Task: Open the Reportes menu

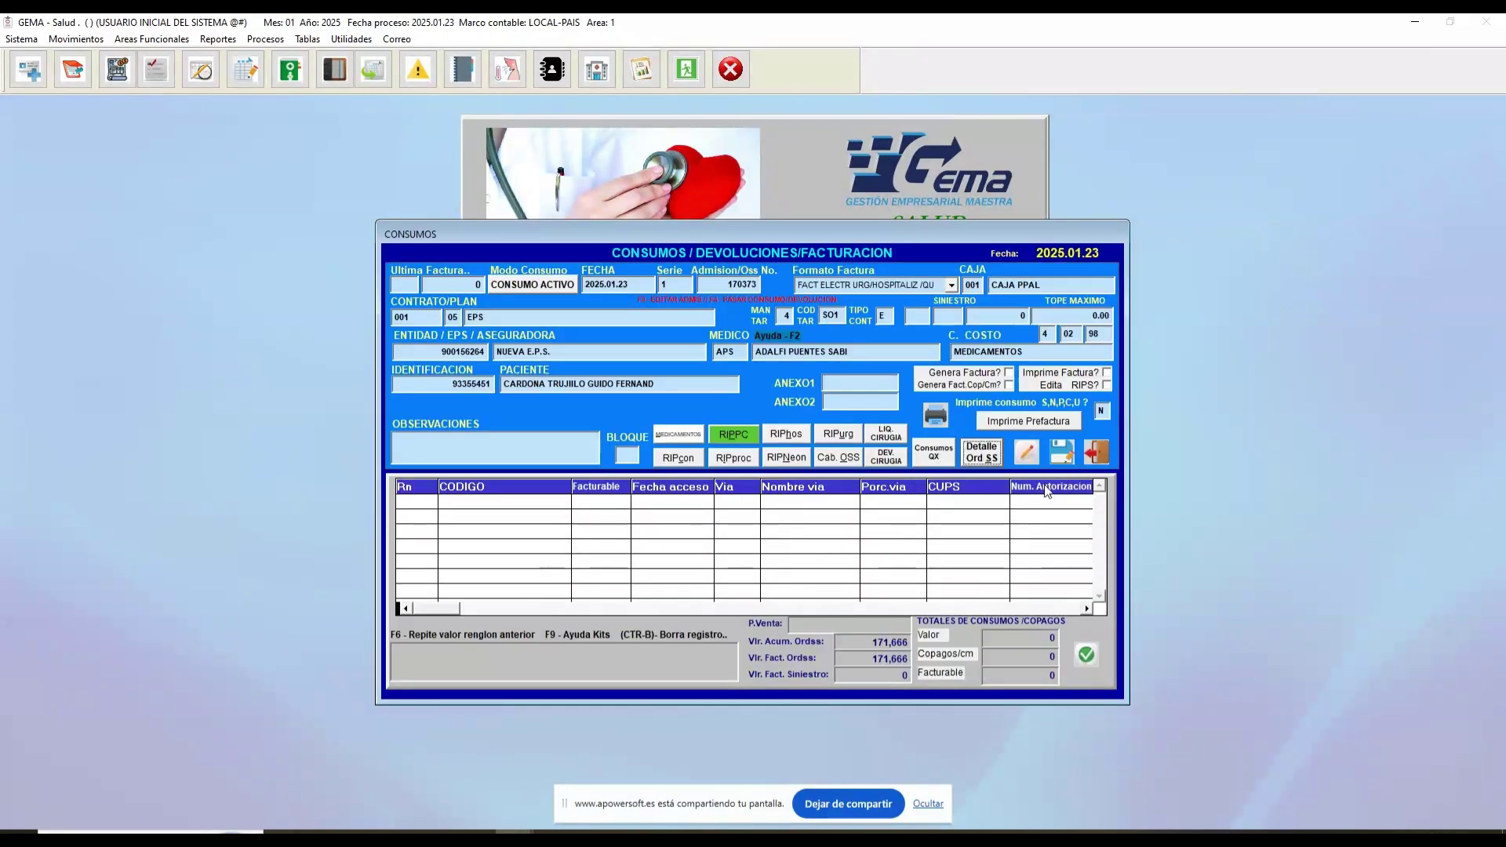Action: (218, 39)
